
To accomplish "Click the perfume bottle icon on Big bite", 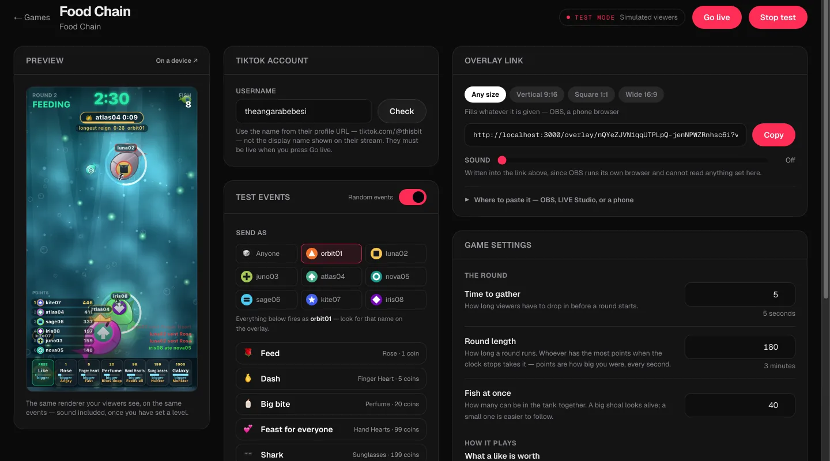I will click(x=248, y=404).
